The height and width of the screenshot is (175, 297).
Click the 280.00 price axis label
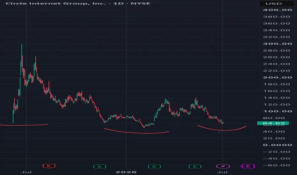tap(277, 51)
